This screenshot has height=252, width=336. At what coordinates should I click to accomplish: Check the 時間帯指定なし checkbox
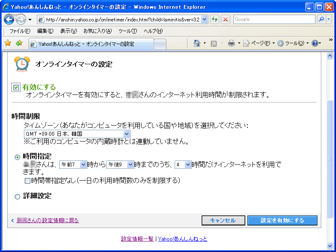27,181
